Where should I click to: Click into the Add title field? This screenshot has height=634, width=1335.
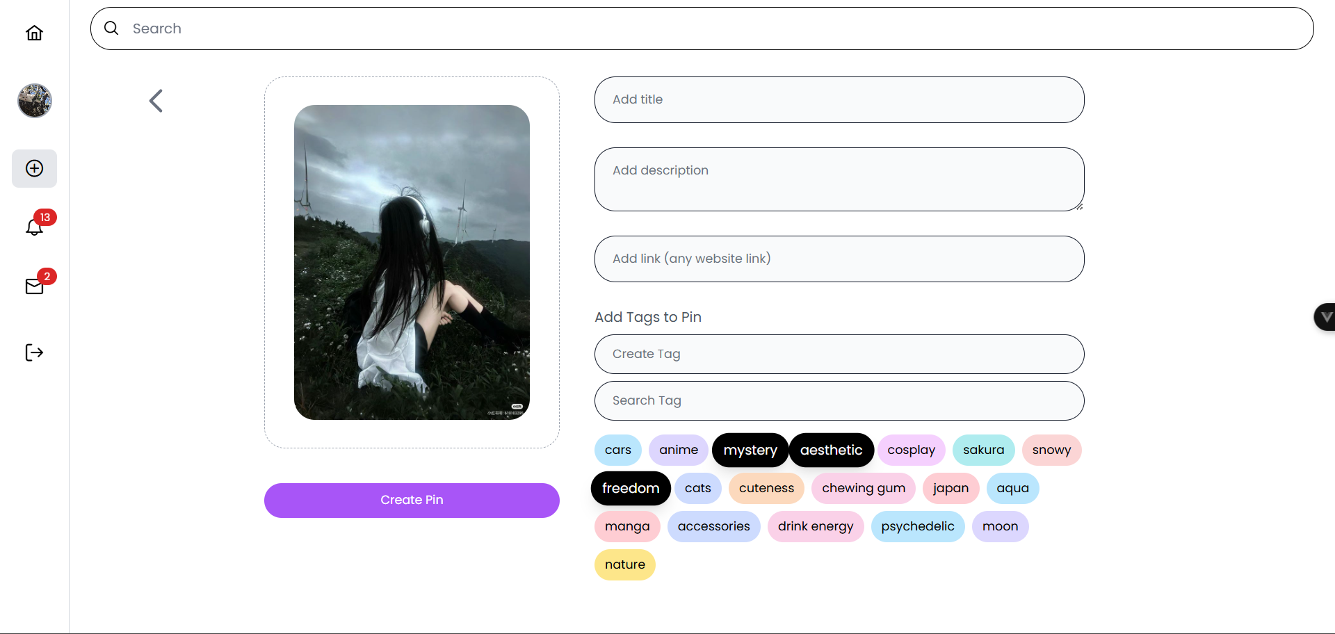839,99
